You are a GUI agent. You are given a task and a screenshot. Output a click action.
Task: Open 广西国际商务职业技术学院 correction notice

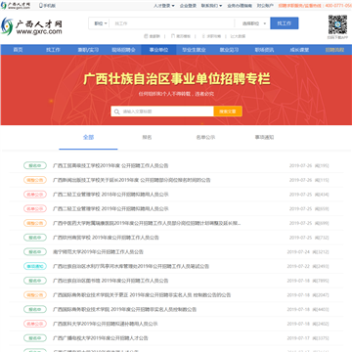click(x=142, y=295)
